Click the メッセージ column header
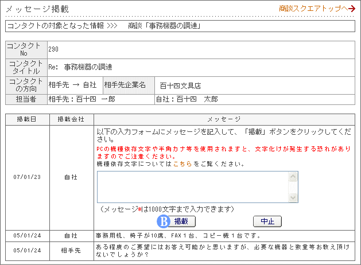 [224, 119]
